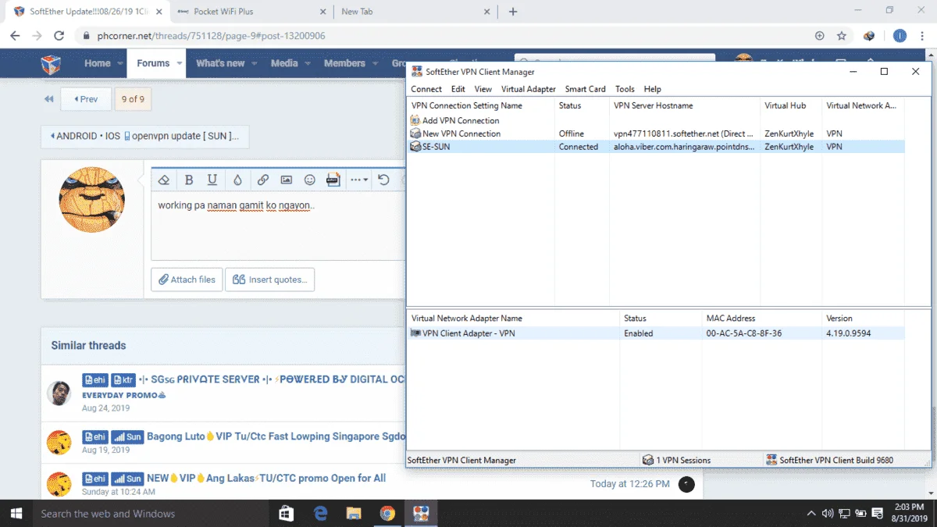This screenshot has width=937, height=527.
Task: Insert image using picture icon
Action: point(287,180)
